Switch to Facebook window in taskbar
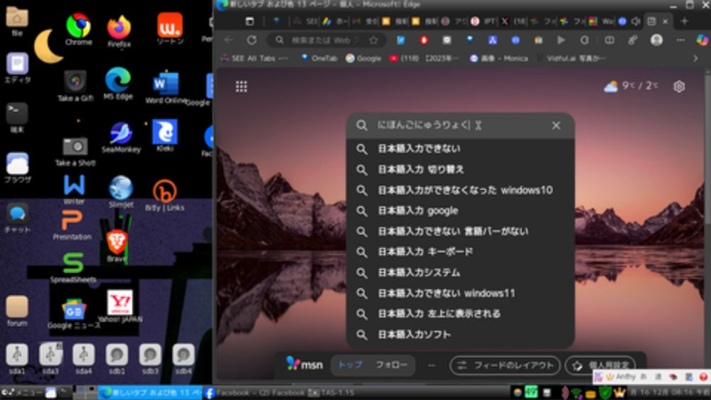Screen dimensions: 711x400 coord(254,393)
